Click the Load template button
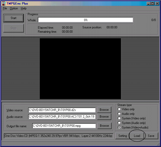Screen dimensions: 161x147 click(x=137, y=136)
